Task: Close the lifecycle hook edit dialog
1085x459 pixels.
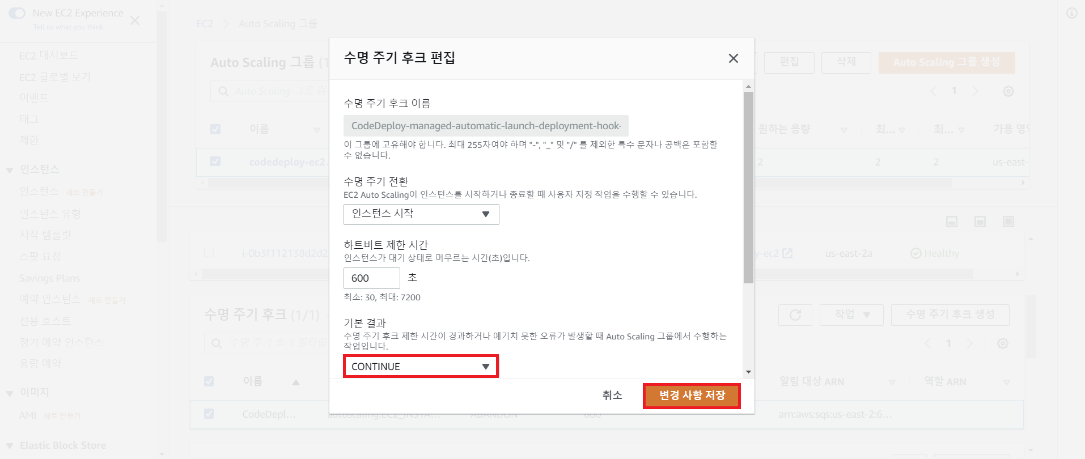Action: 733,58
